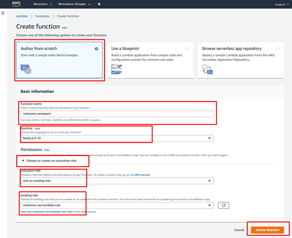Open the IAM console link

click(142, 175)
